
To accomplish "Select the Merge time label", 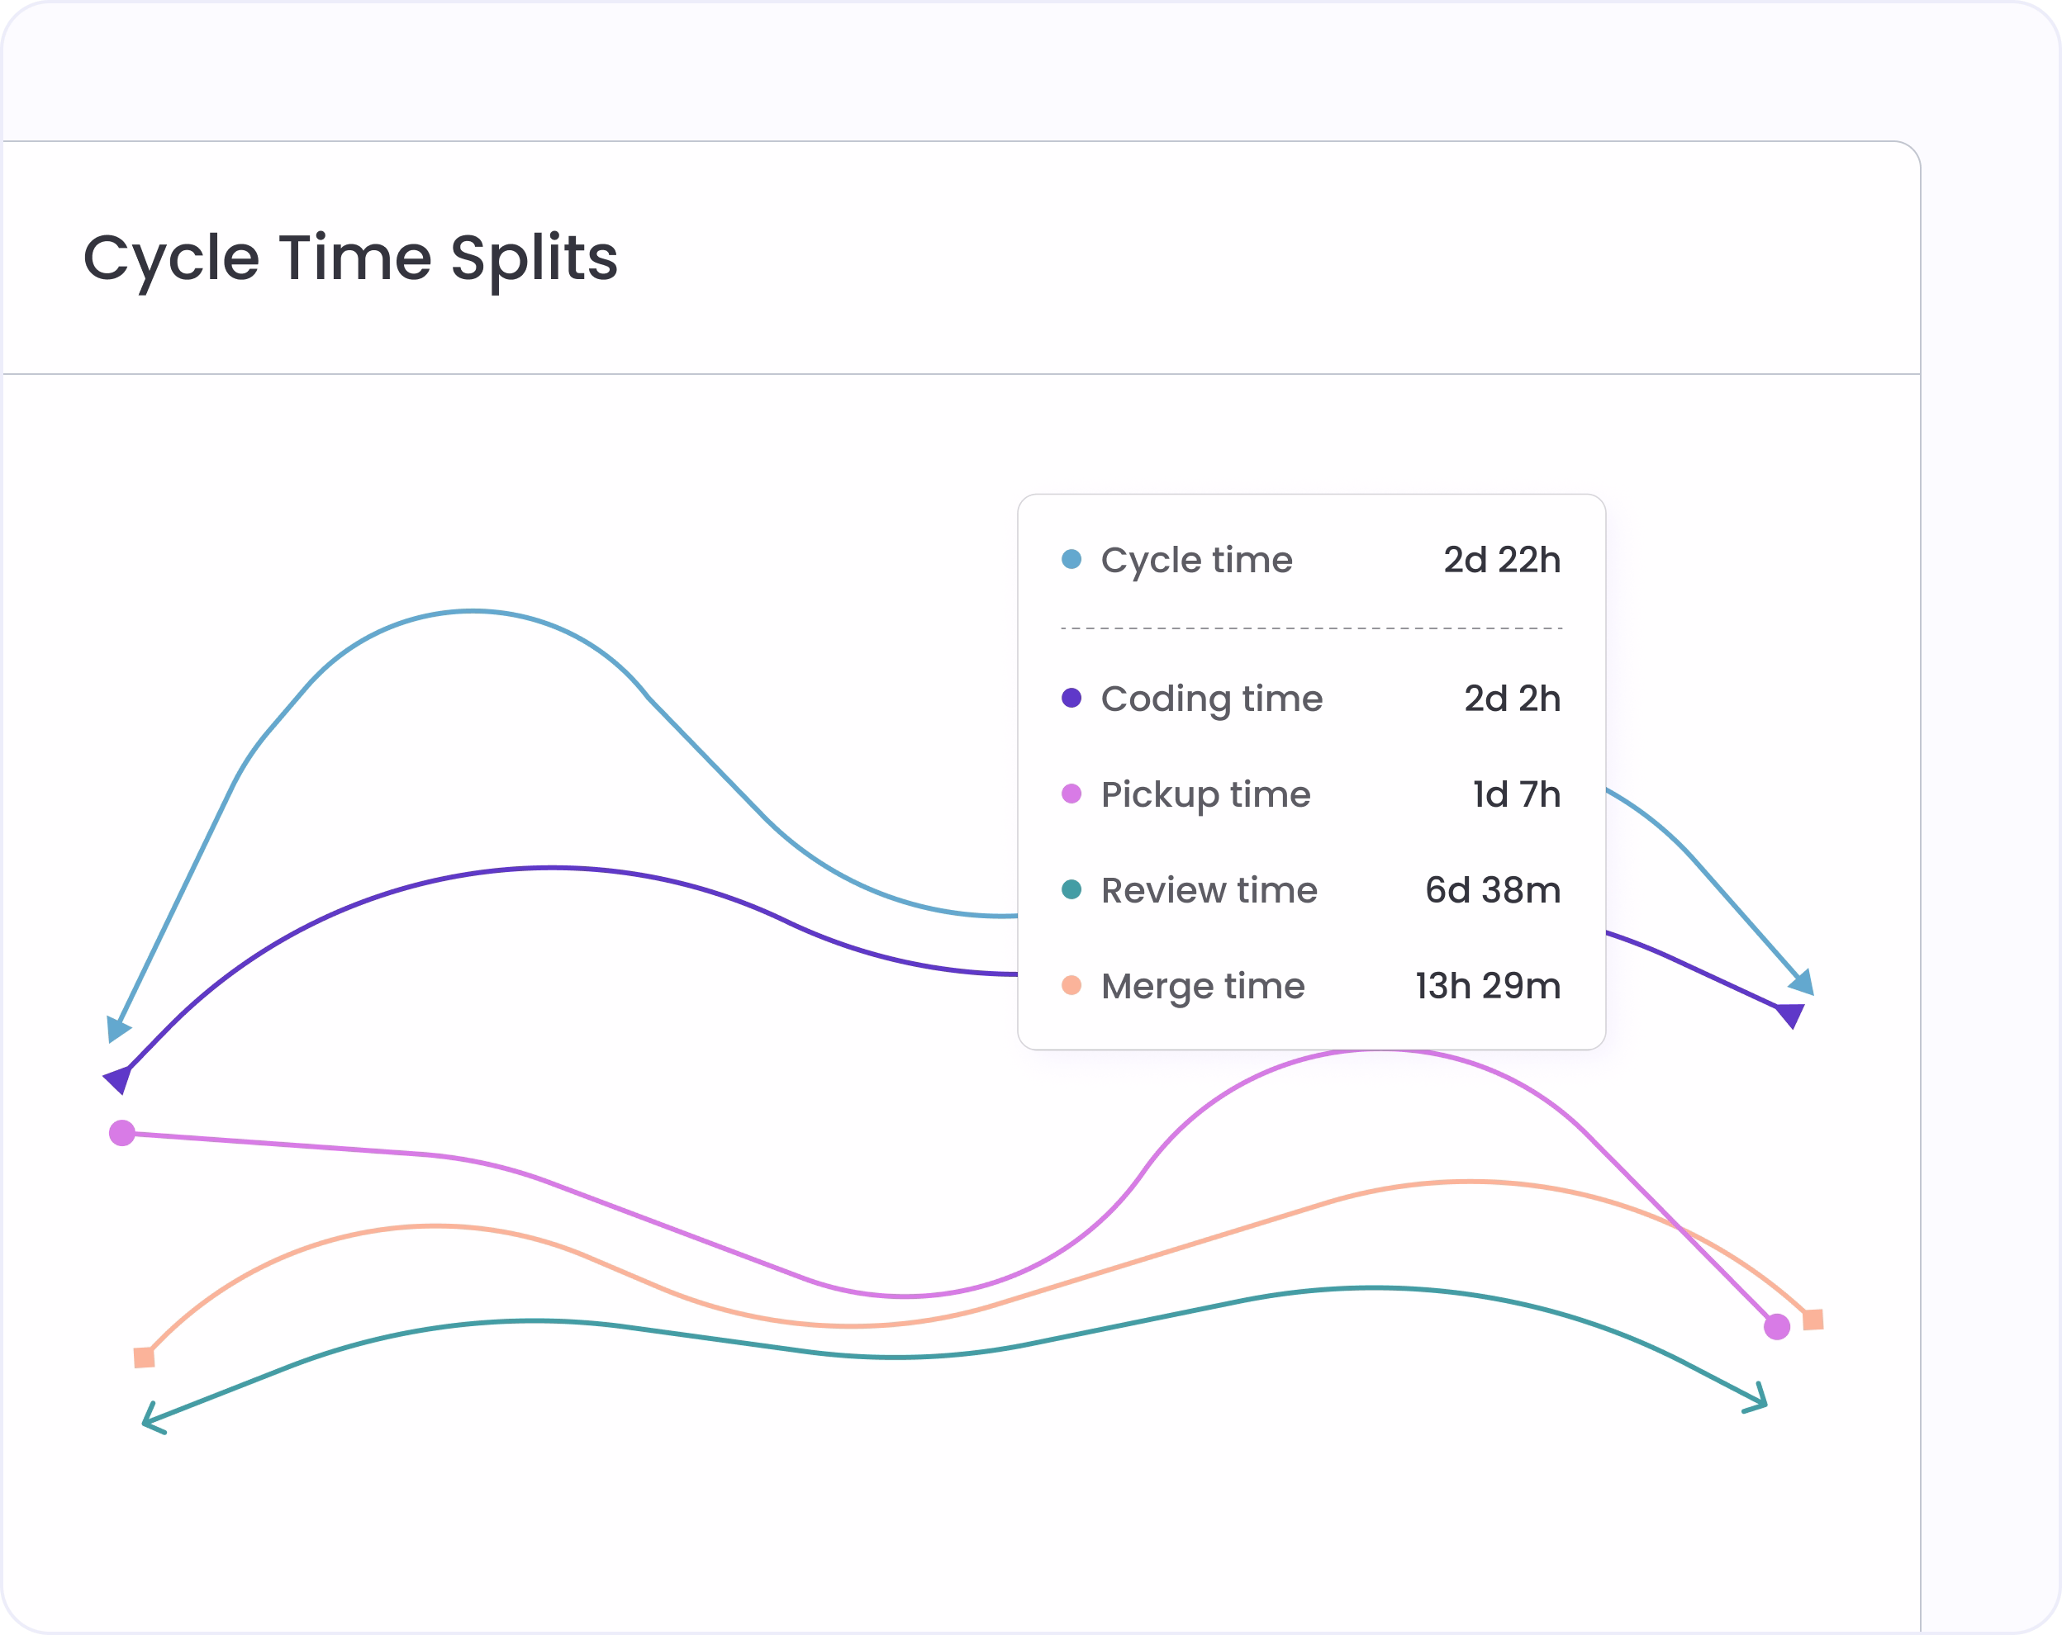I will [x=1202, y=987].
